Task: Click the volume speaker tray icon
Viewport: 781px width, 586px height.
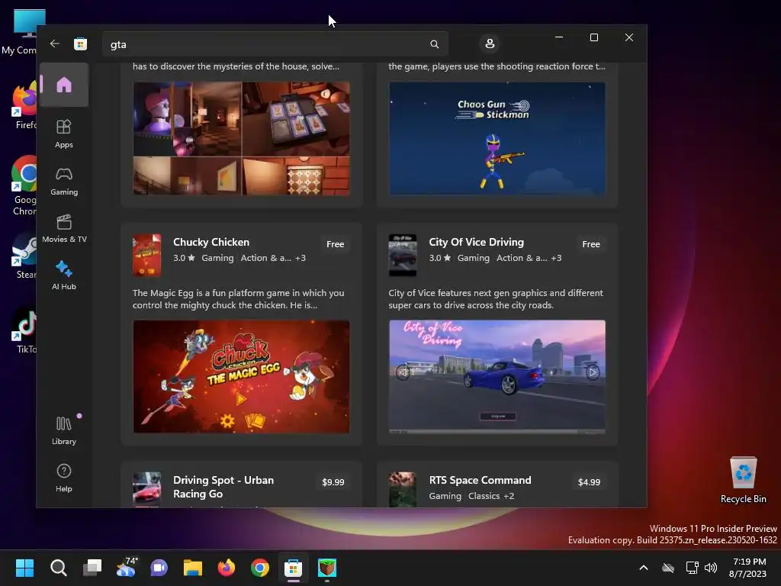Action: tap(711, 568)
